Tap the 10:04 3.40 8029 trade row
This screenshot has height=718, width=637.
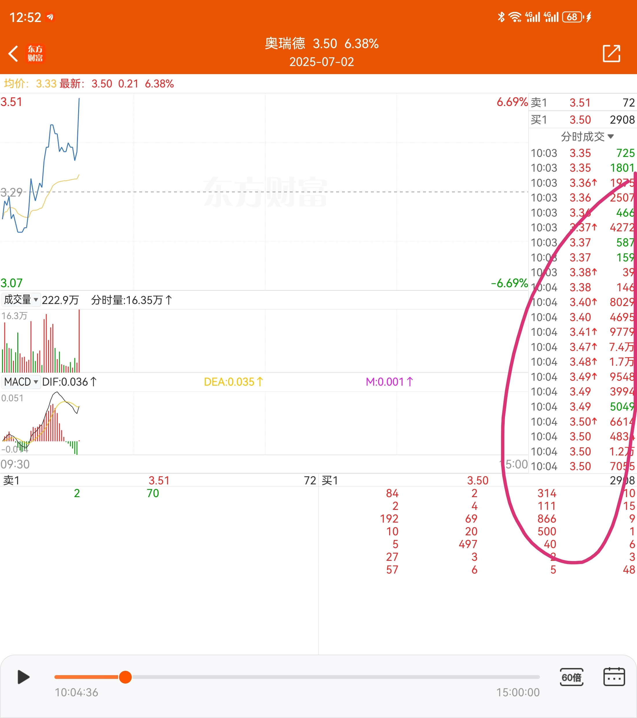pos(583,302)
